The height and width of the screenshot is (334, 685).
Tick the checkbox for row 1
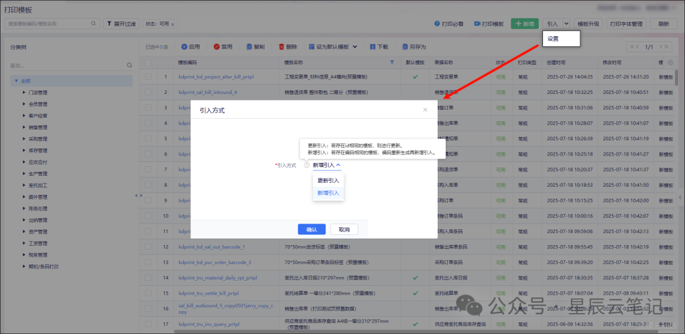pyautogui.click(x=148, y=77)
